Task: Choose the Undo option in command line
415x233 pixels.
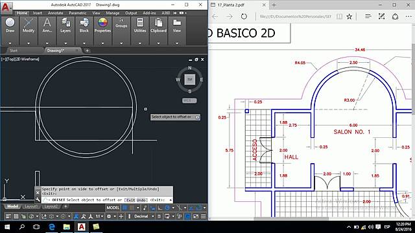Action: pyautogui.click(x=141, y=200)
